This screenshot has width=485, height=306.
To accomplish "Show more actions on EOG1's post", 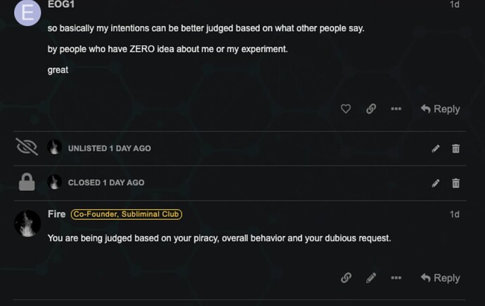I will pos(396,109).
